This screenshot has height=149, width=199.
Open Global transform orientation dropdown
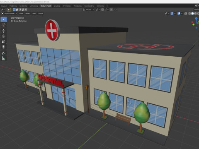(89, 10)
